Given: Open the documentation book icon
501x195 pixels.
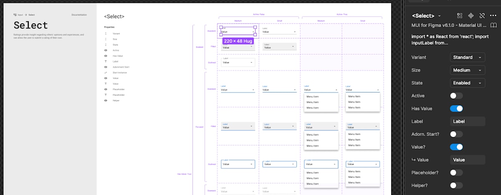Looking at the screenshot, I should (x=493, y=25).
